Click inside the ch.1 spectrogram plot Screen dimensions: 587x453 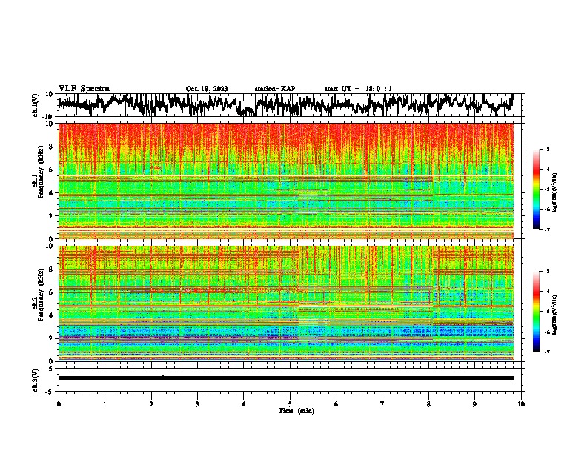pyautogui.click(x=286, y=181)
